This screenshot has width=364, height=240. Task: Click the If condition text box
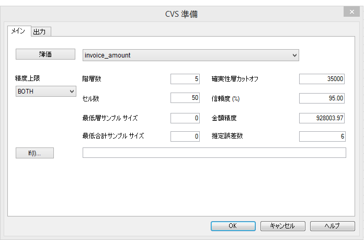[214, 153]
